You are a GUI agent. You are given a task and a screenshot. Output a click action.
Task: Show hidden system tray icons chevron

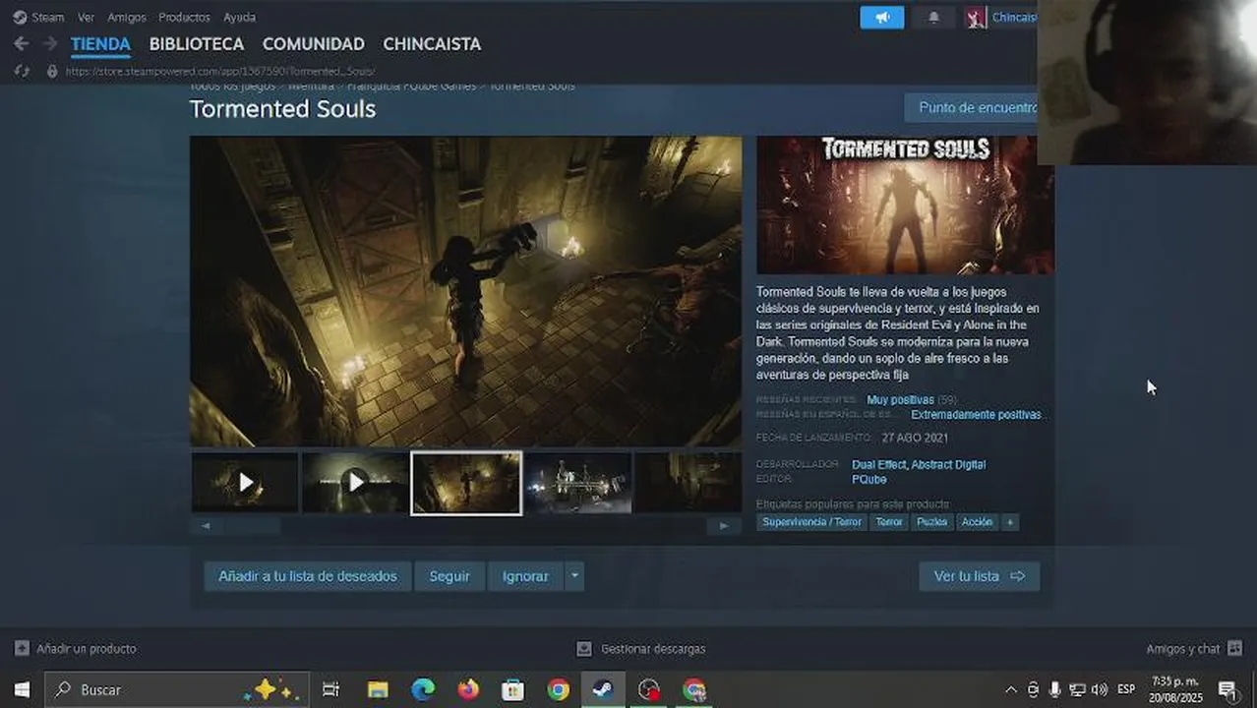(x=1010, y=689)
